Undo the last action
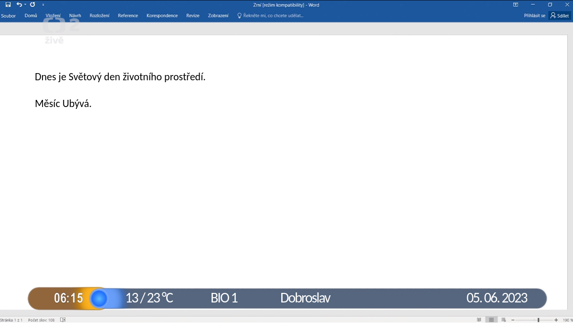573x323 pixels. point(19,5)
